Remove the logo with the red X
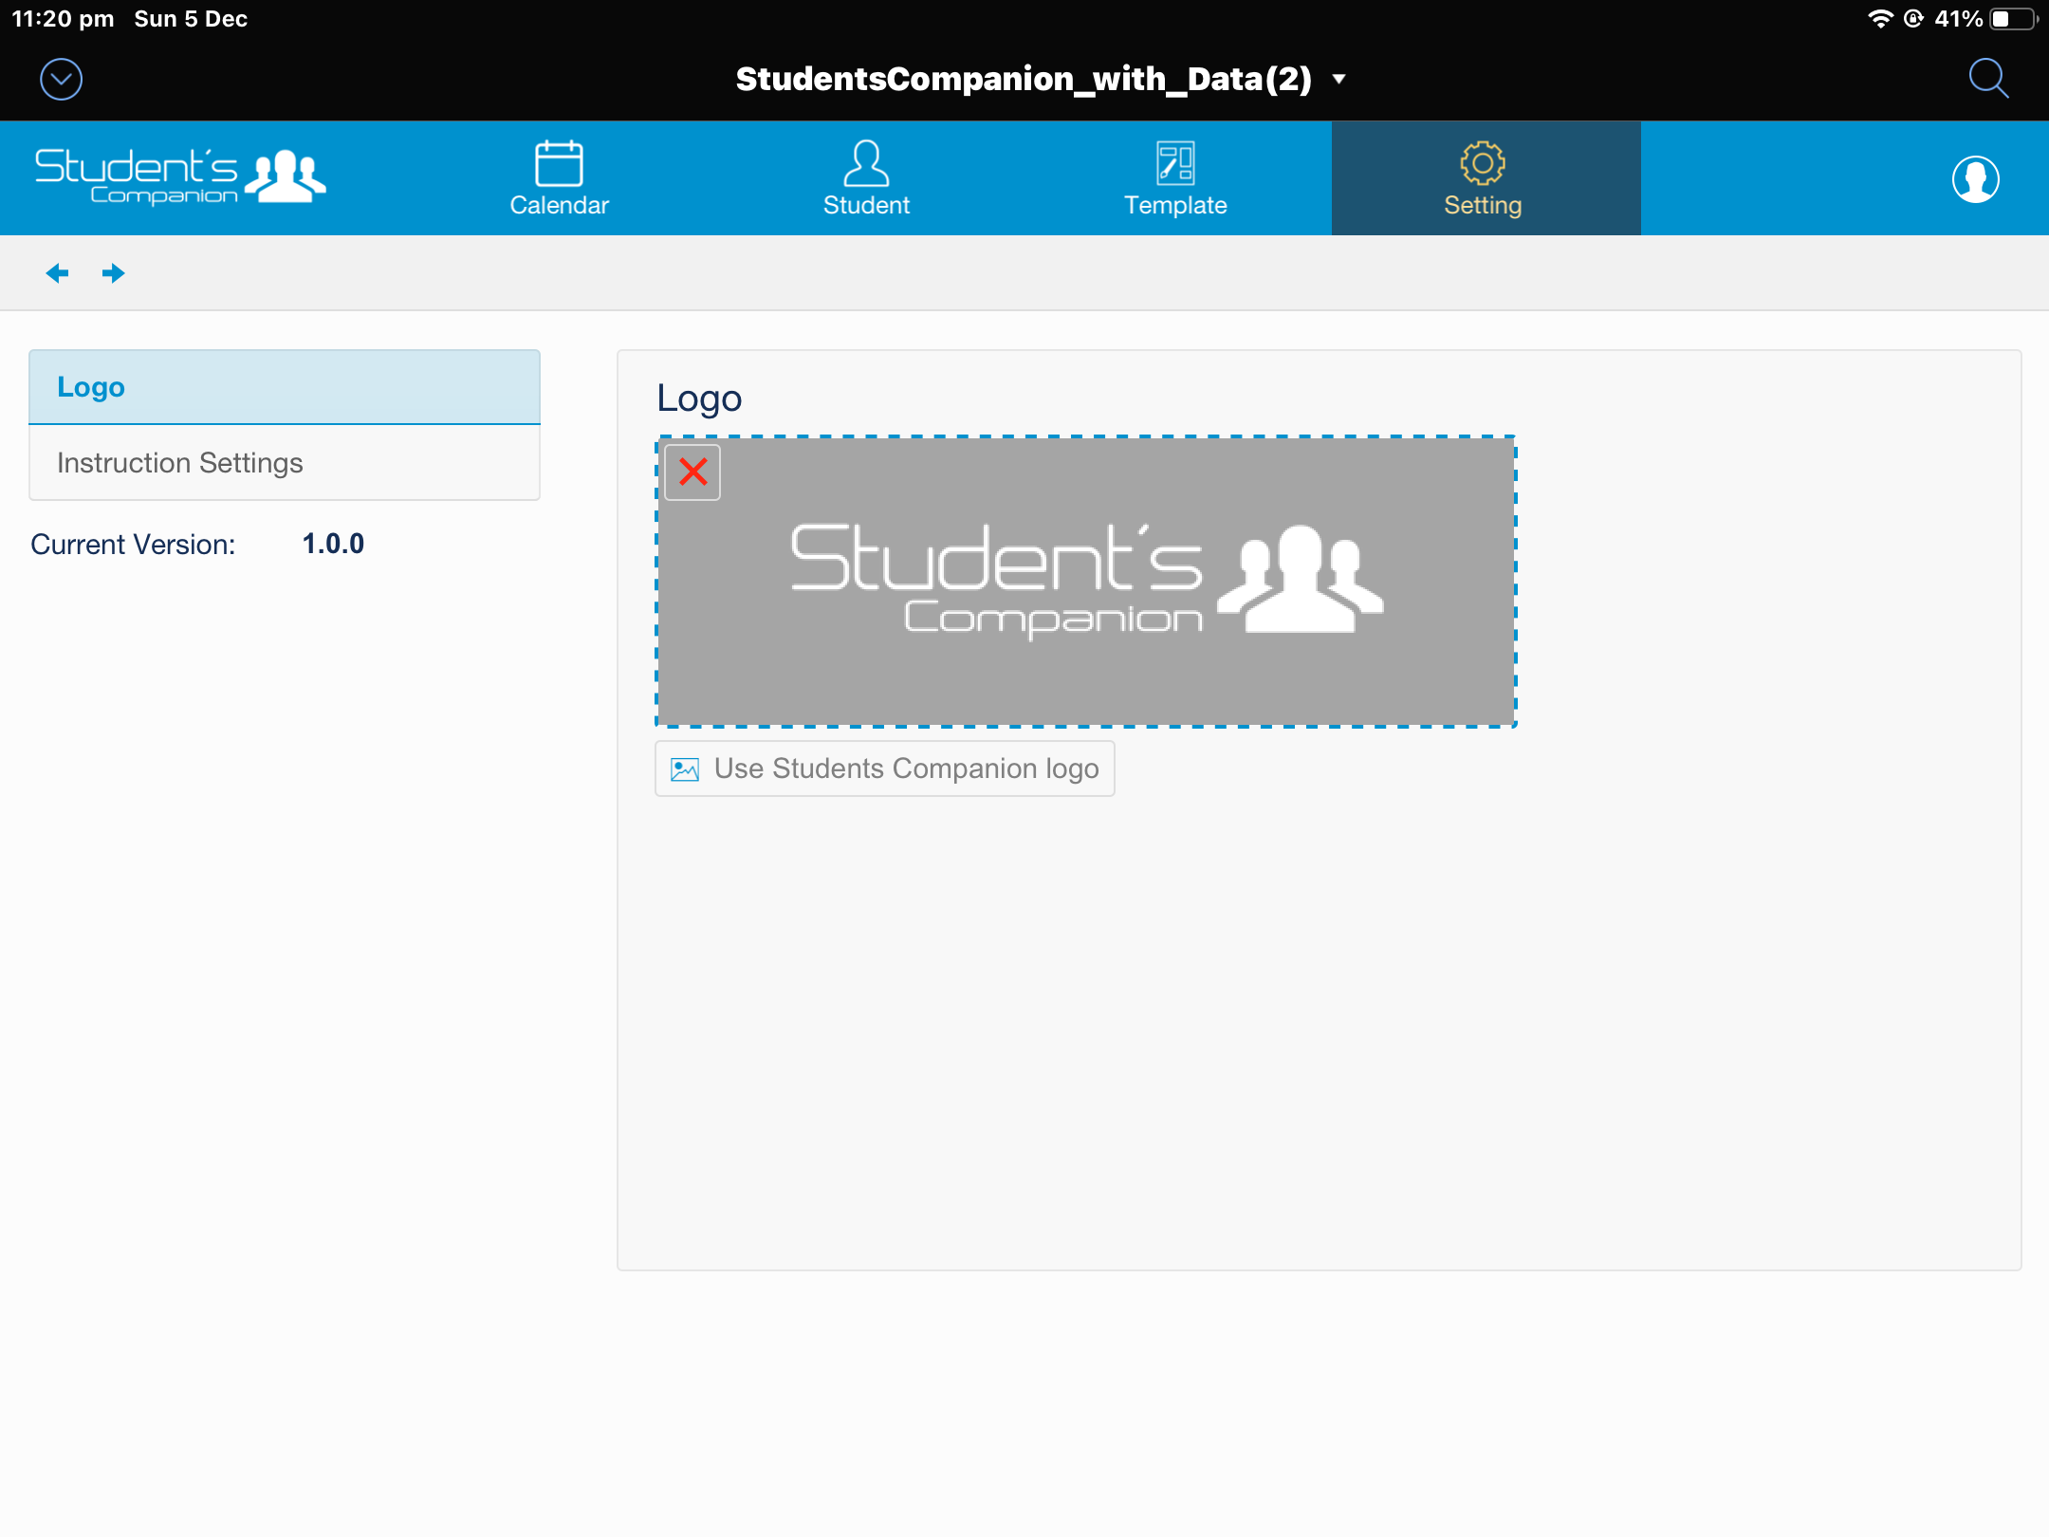 click(x=692, y=472)
